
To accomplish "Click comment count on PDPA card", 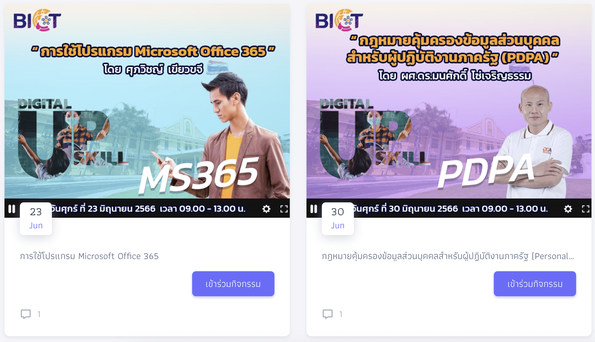I will click(x=341, y=314).
